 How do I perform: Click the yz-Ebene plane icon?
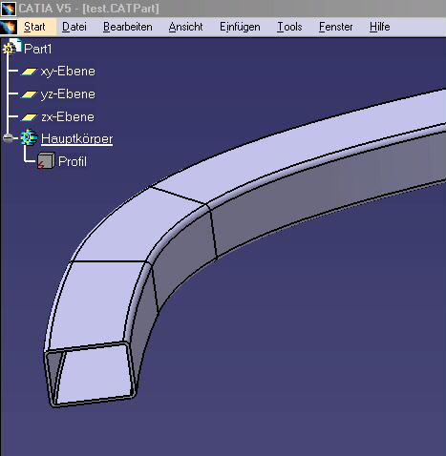click(29, 94)
